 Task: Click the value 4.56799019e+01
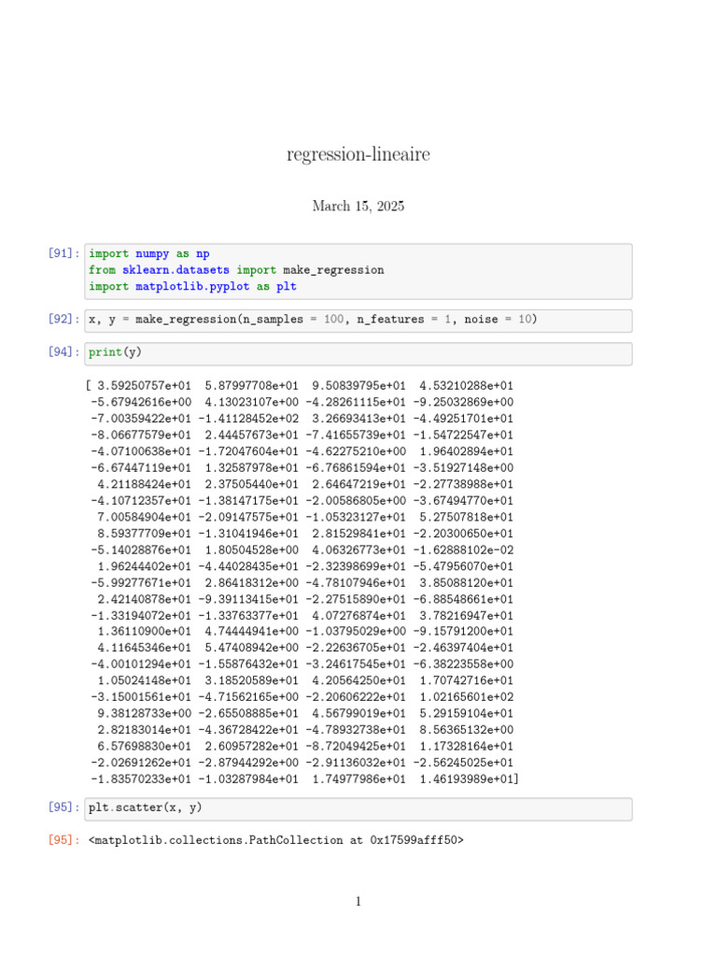[358, 714]
